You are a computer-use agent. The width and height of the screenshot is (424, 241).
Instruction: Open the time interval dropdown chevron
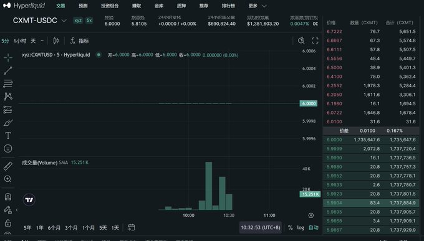click(x=42, y=41)
